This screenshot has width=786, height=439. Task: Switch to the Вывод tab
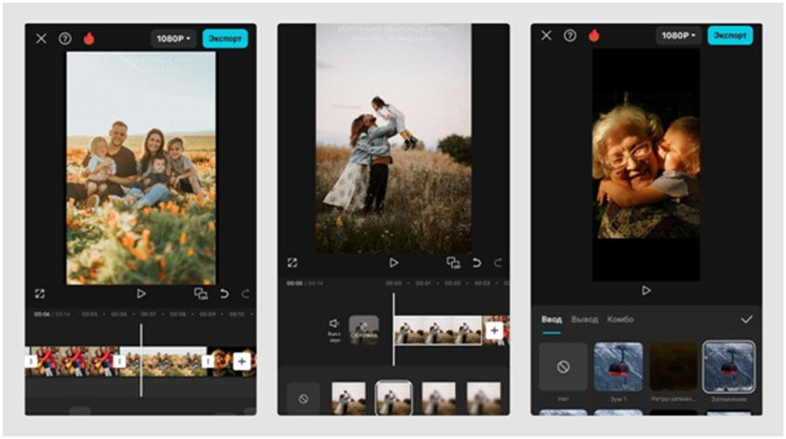585,319
